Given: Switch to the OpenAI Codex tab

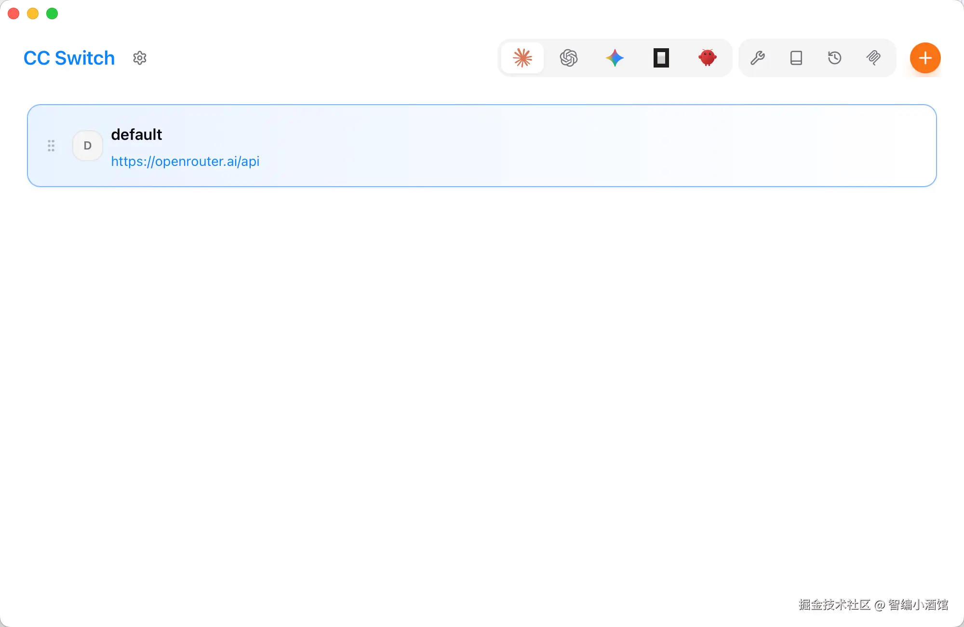Looking at the screenshot, I should click(x=569, y=58).
